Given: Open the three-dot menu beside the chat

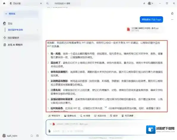Looking at the screenshot, I should pyautogui.click(x=172, y=20).
